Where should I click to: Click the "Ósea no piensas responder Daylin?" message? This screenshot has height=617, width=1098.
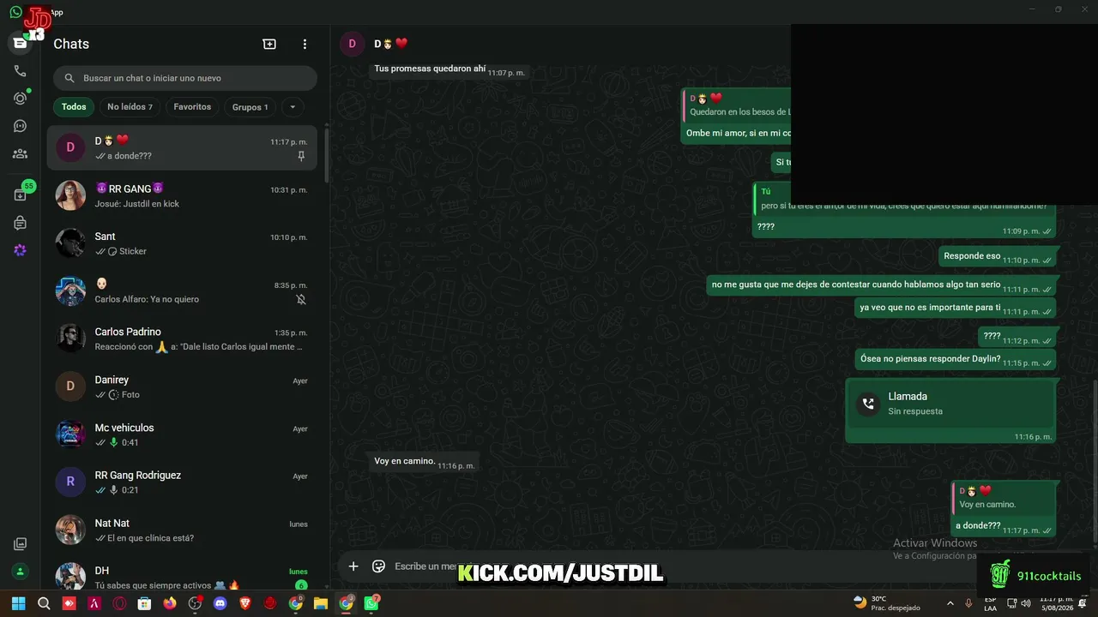point(956,359)
